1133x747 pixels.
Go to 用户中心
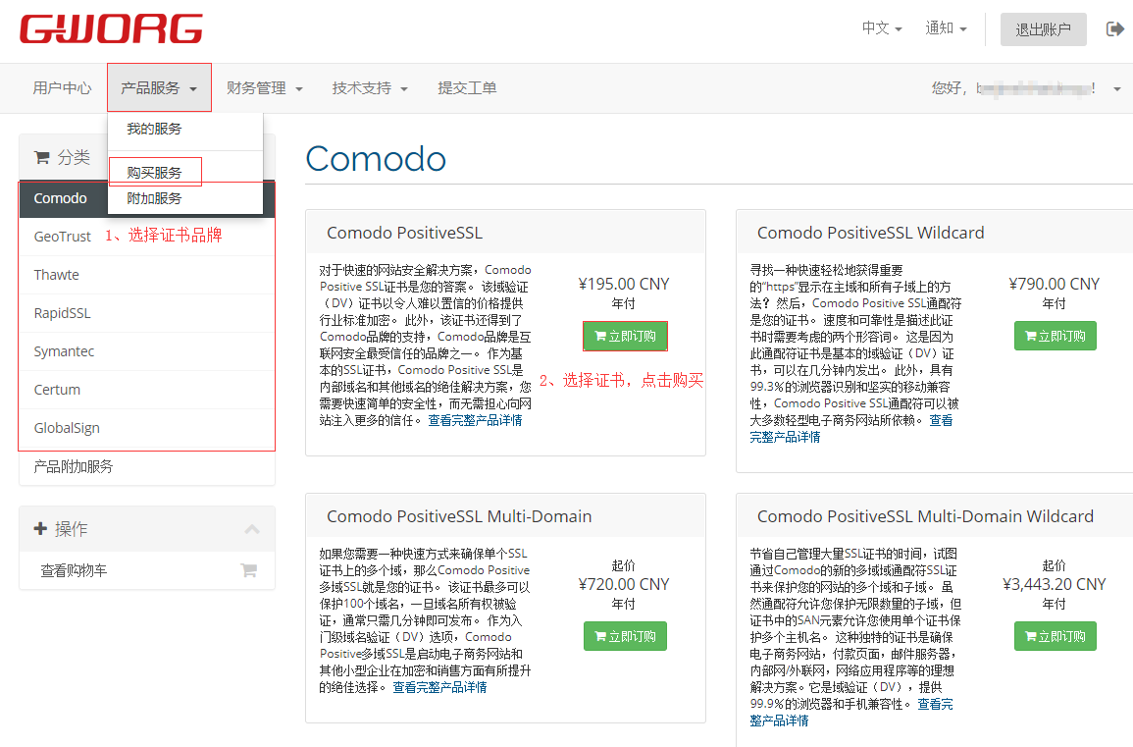point(62,88)
